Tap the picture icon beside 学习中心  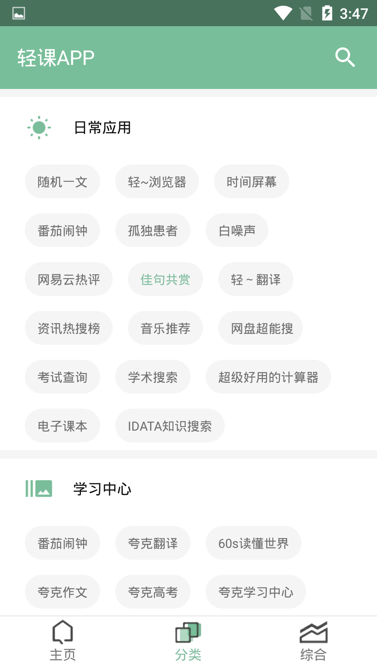click(x=39, y=489)
